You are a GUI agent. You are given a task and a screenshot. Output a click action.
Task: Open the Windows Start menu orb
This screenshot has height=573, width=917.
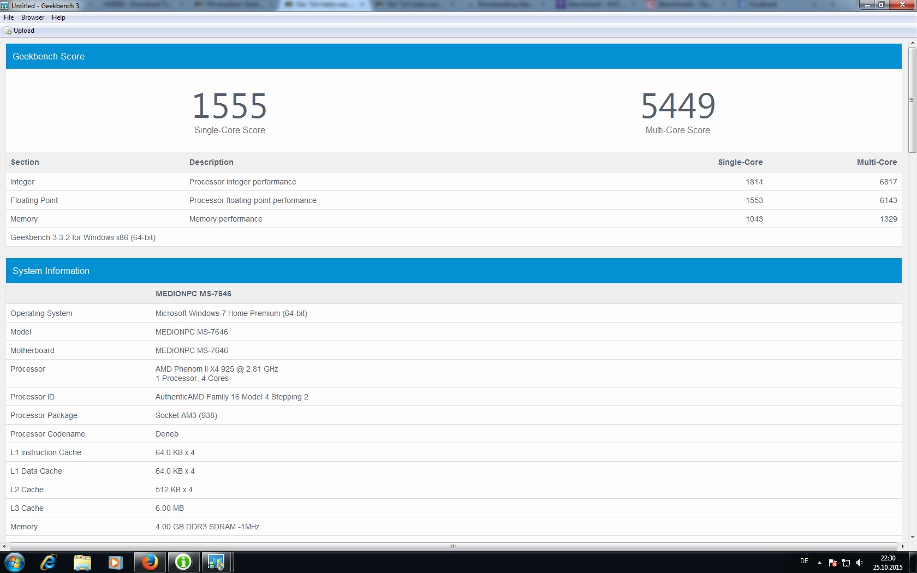click(x=15, y=562)
